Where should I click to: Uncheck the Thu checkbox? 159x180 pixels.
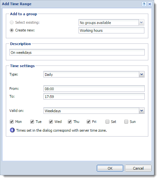[70, 122]
